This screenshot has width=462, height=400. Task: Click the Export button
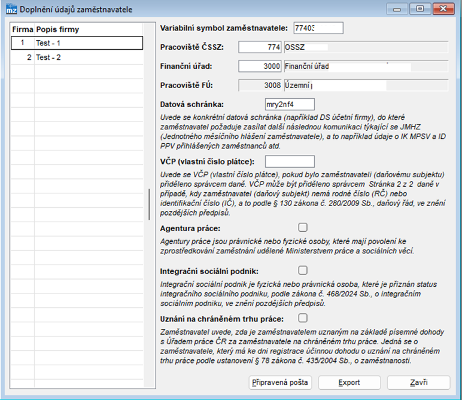click(x=349, y=383)
